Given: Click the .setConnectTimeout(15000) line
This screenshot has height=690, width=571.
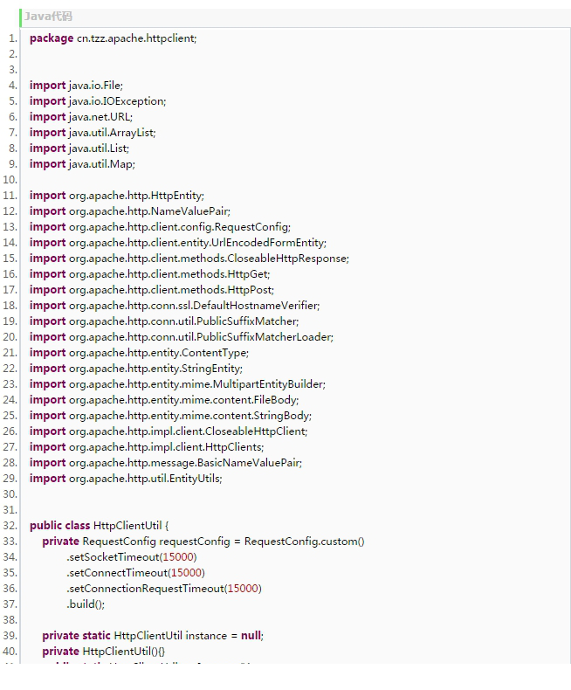Looking at the screenshot, I should tap(135, 573).
